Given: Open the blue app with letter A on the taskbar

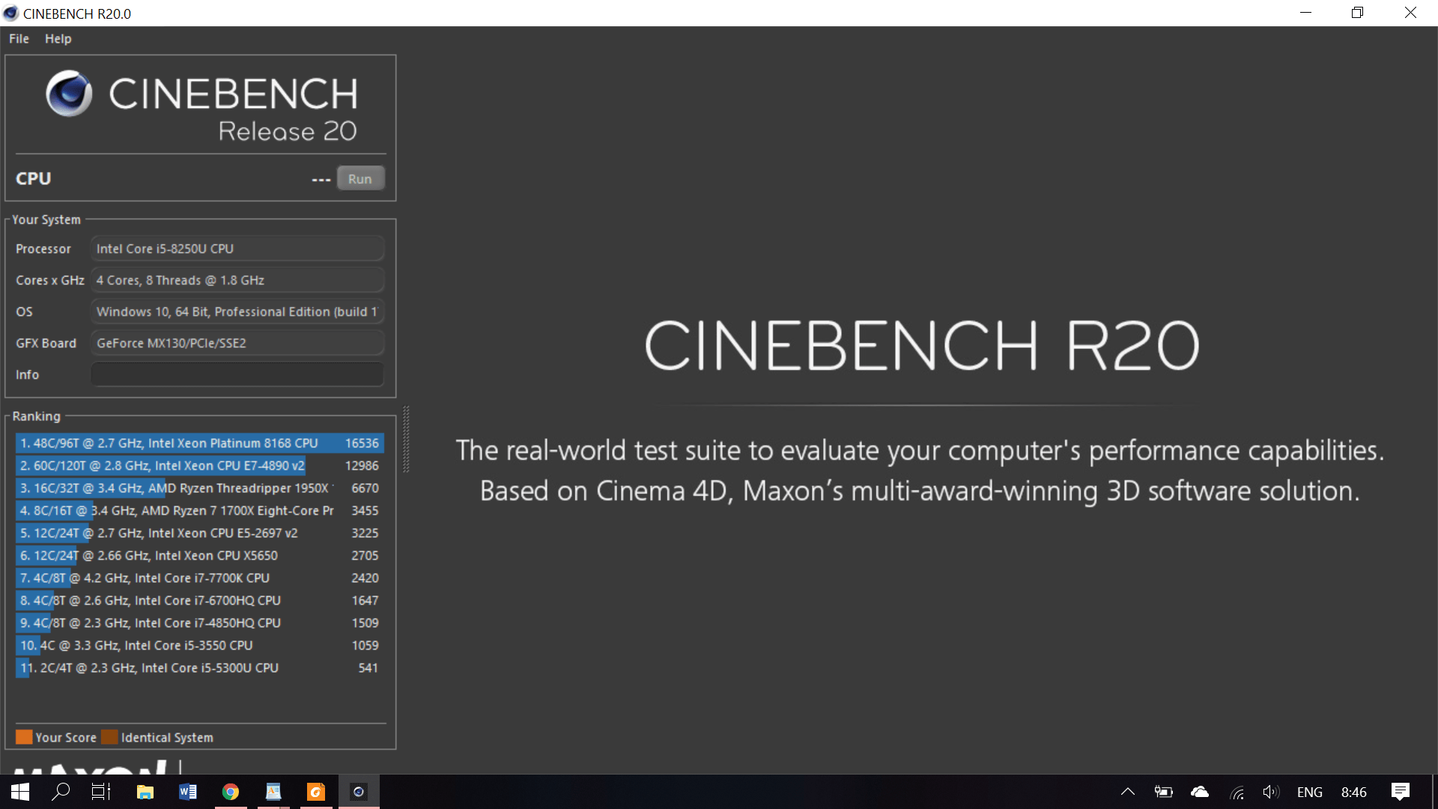Looking at the screenshot, I should pyautogui.click(x=273, y=792).
